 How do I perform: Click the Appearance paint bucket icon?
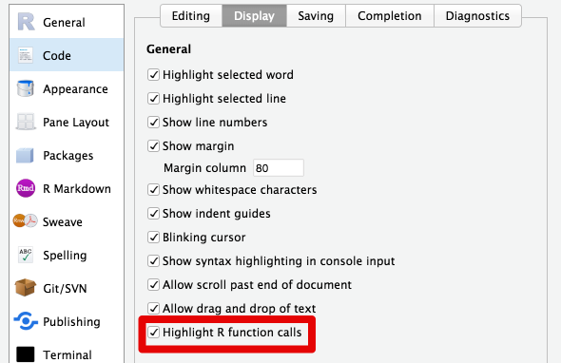[x=26, y=88]
